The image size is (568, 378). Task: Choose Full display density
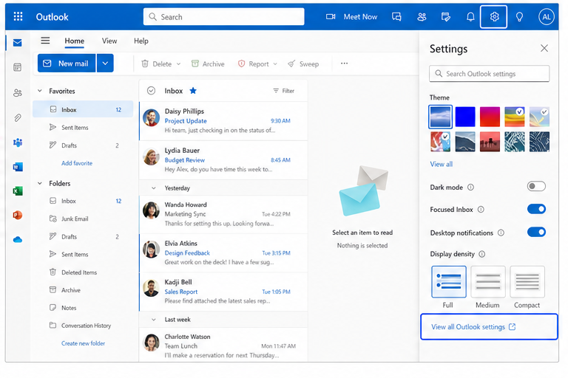tap(448, 281)
